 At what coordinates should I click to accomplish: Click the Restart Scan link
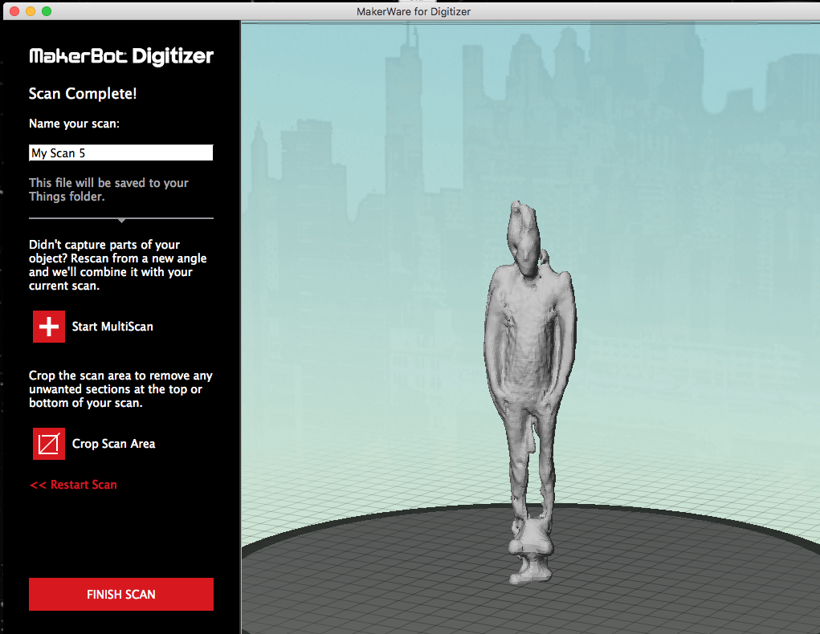pyautogui.click(x=73, y=485)
